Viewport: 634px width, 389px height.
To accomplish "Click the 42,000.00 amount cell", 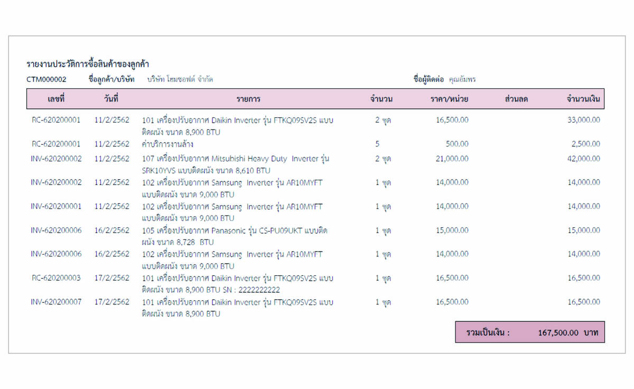I will pos(584,159).
